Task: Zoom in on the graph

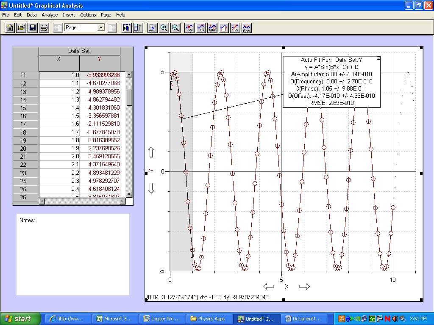Action: coord(164,28)
